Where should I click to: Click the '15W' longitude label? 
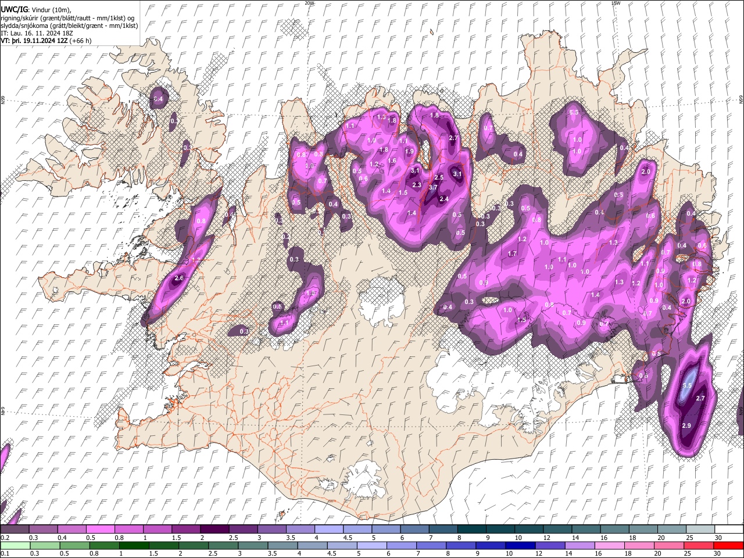[x=616, y=3]
